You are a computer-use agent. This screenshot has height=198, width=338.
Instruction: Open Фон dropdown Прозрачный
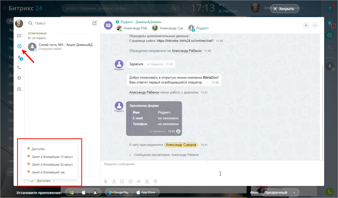click(x=280, y=193)
